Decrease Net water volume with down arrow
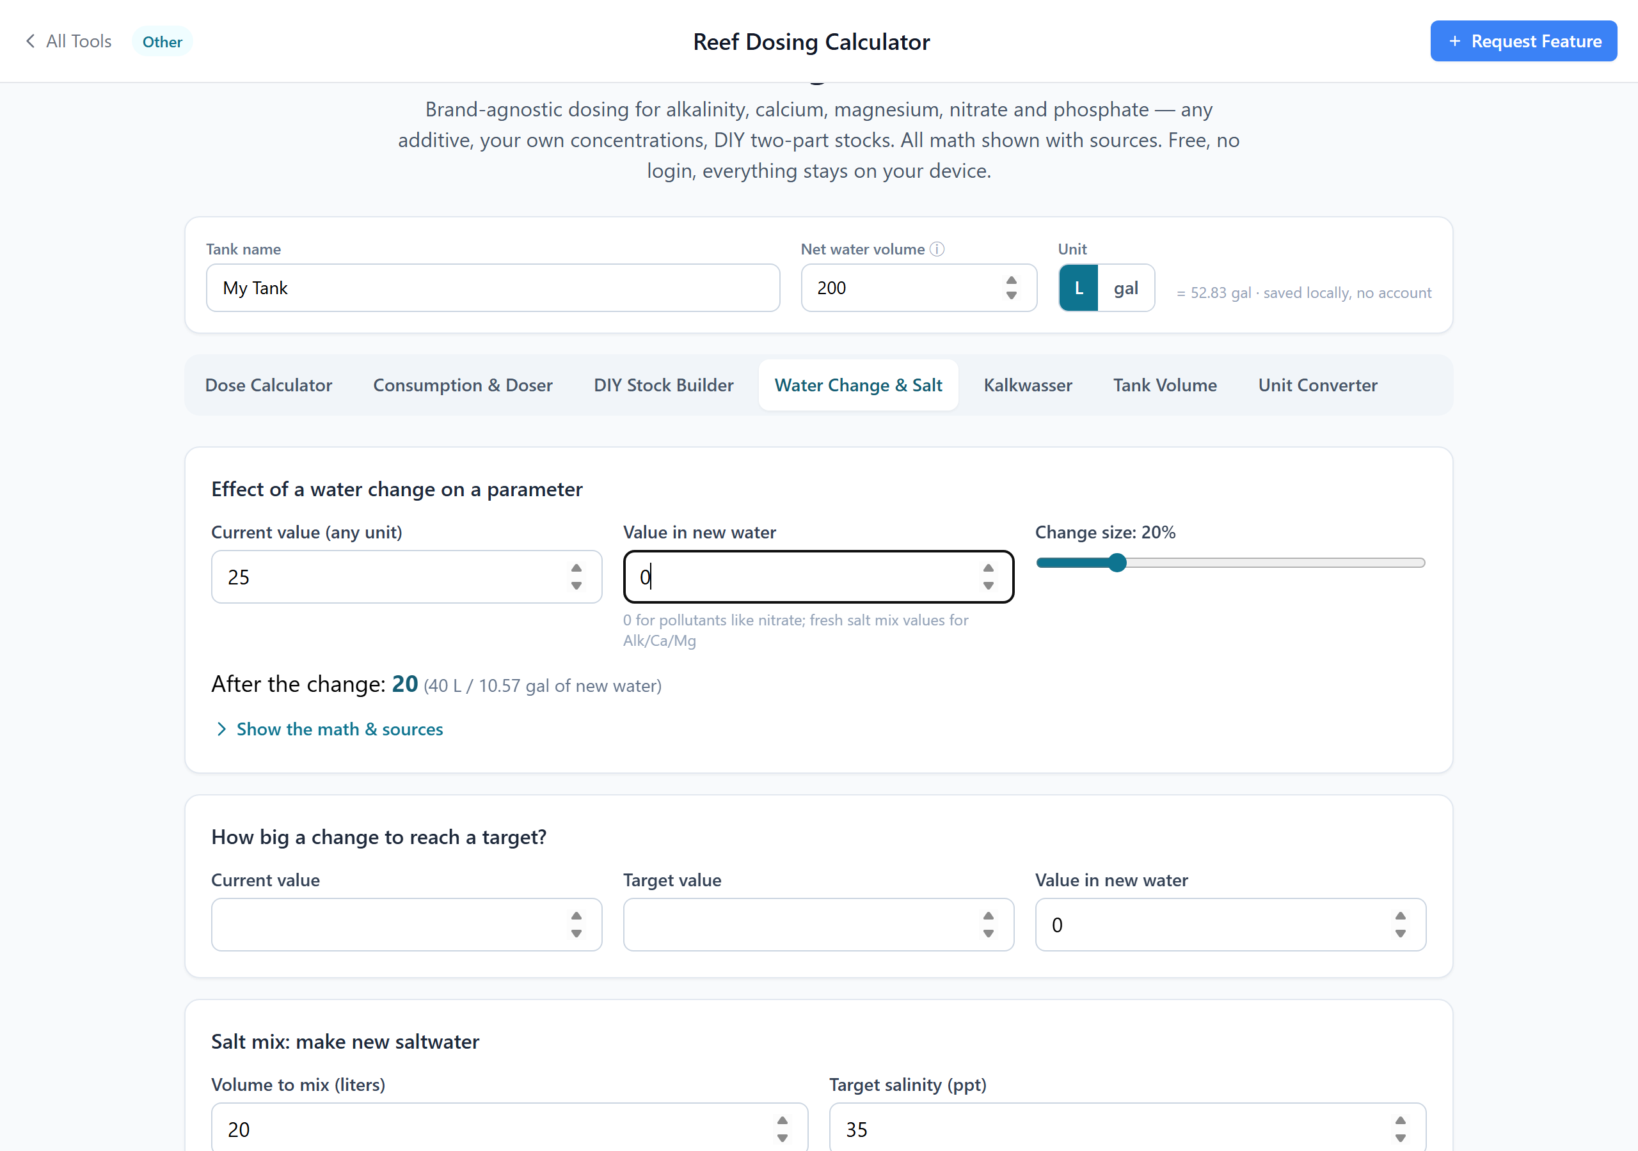 pos(1011,296)
